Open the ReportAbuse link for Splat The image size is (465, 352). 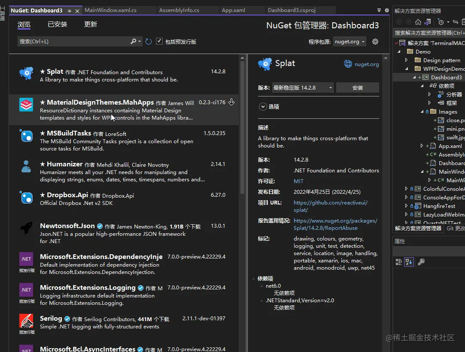[x=335, y=224]
